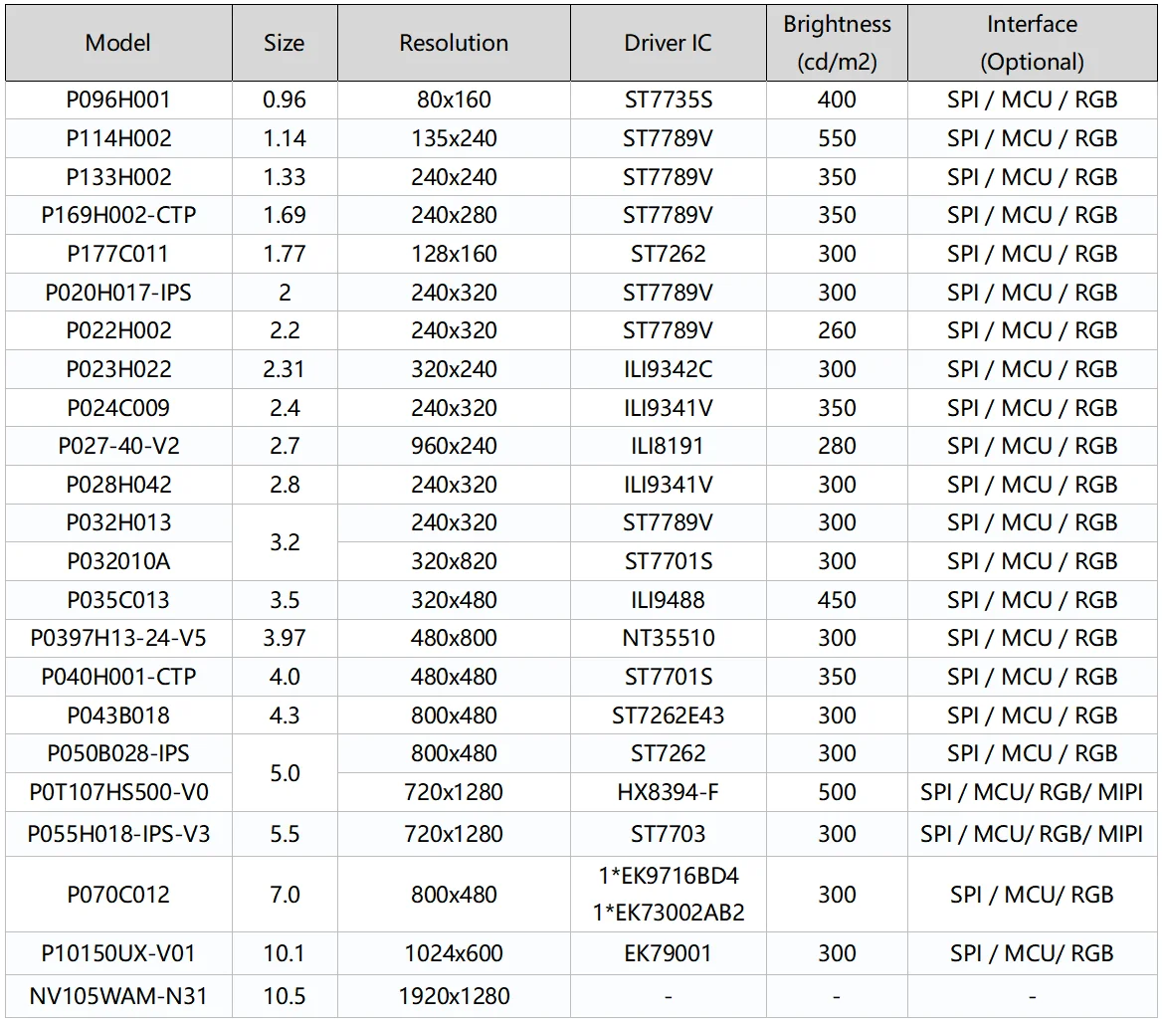
Task: Click the Resolution column header
Action: pyautogui.click(x=454, y=43)
